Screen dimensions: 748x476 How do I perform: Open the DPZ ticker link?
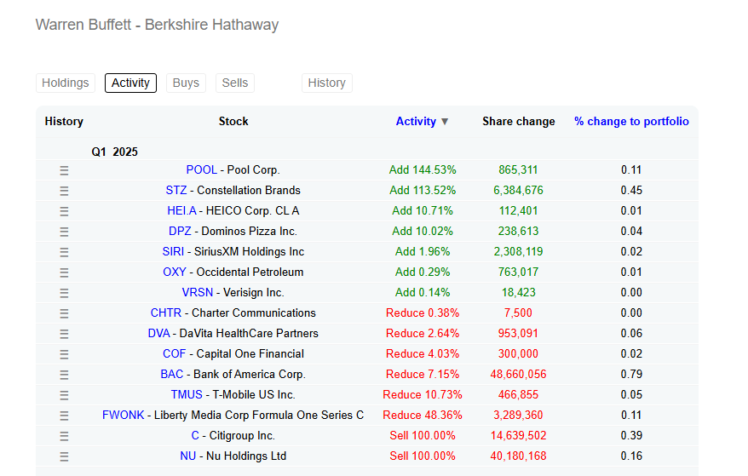(180, 232)
